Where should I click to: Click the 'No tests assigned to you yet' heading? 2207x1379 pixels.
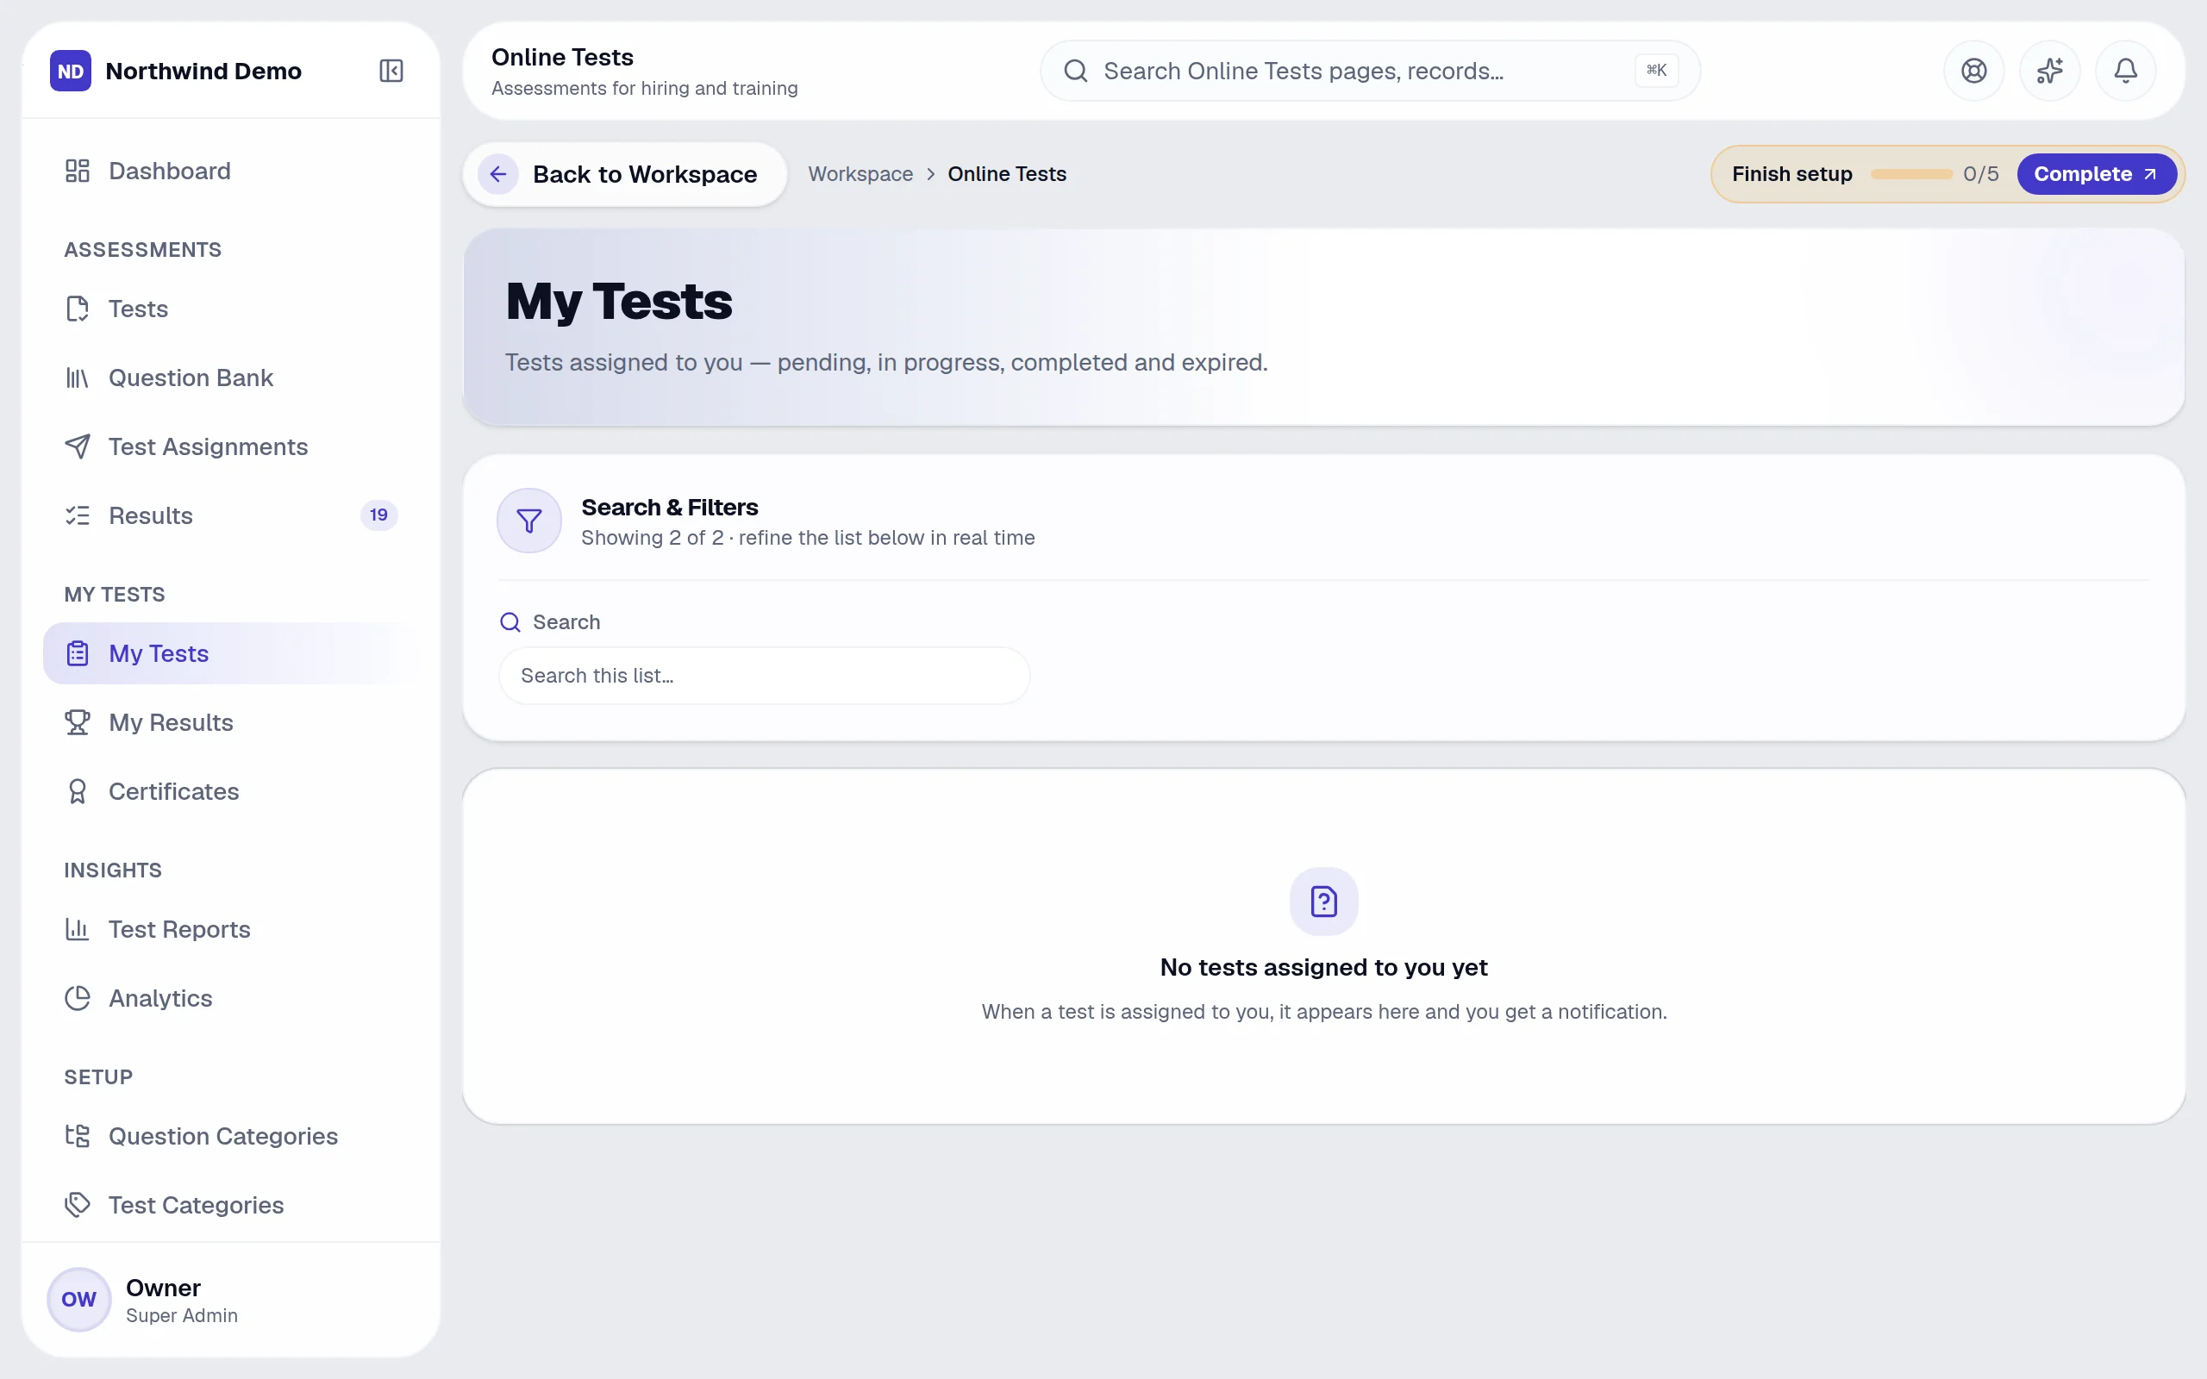click(x=1323, y=967)
